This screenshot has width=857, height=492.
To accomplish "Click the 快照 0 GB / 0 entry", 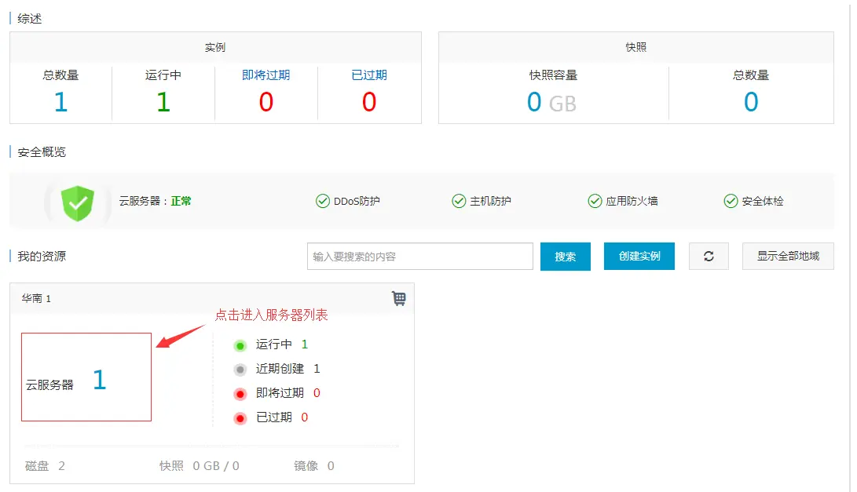I will pos(199,466).
